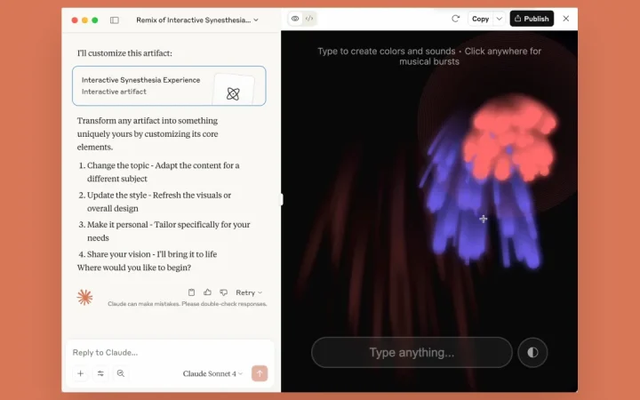Open the Claude Sonnet 4 model selector
Image resolution: width=640 pixels, height=400 pixels.
(212, 374)
